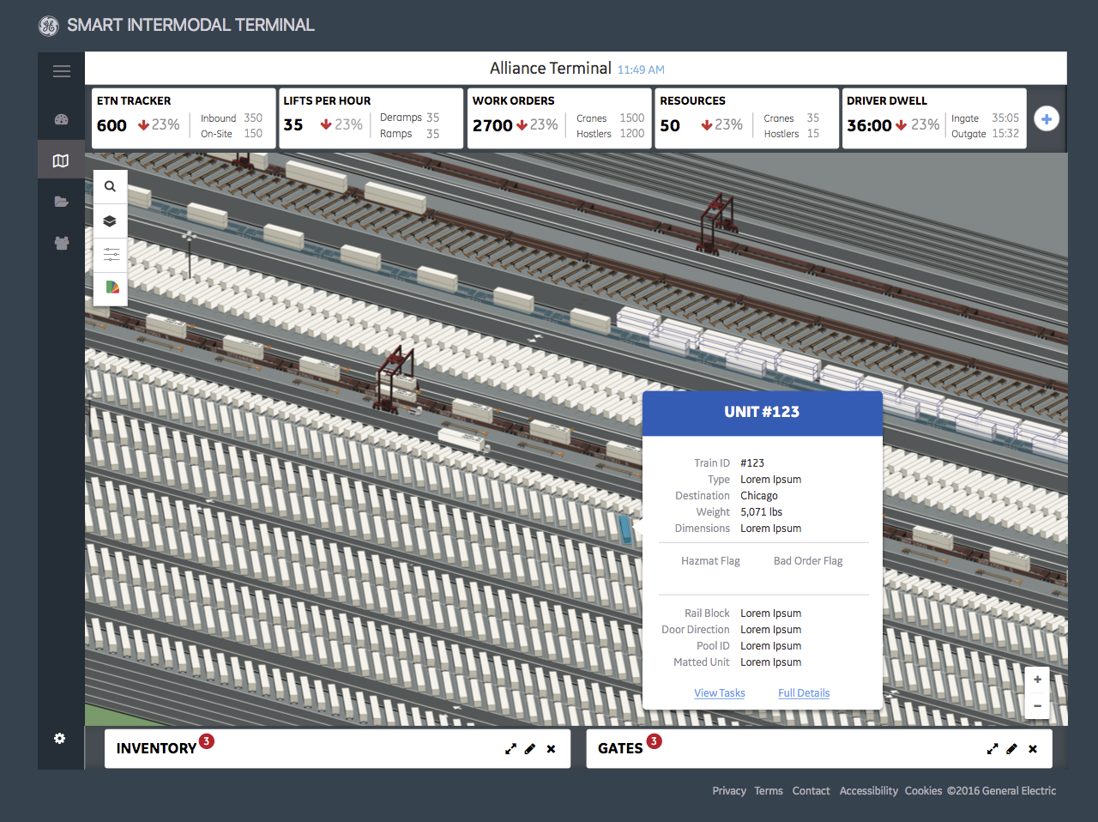Select the Resources card
This screenshot has width=1098, height=822.
(746, 118)
